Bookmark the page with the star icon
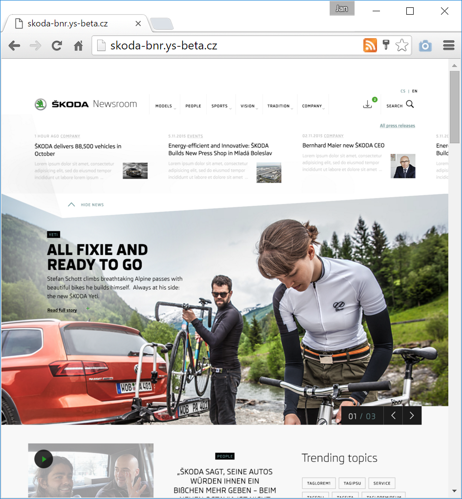This screenshot has height=499, width=462. 402,45
